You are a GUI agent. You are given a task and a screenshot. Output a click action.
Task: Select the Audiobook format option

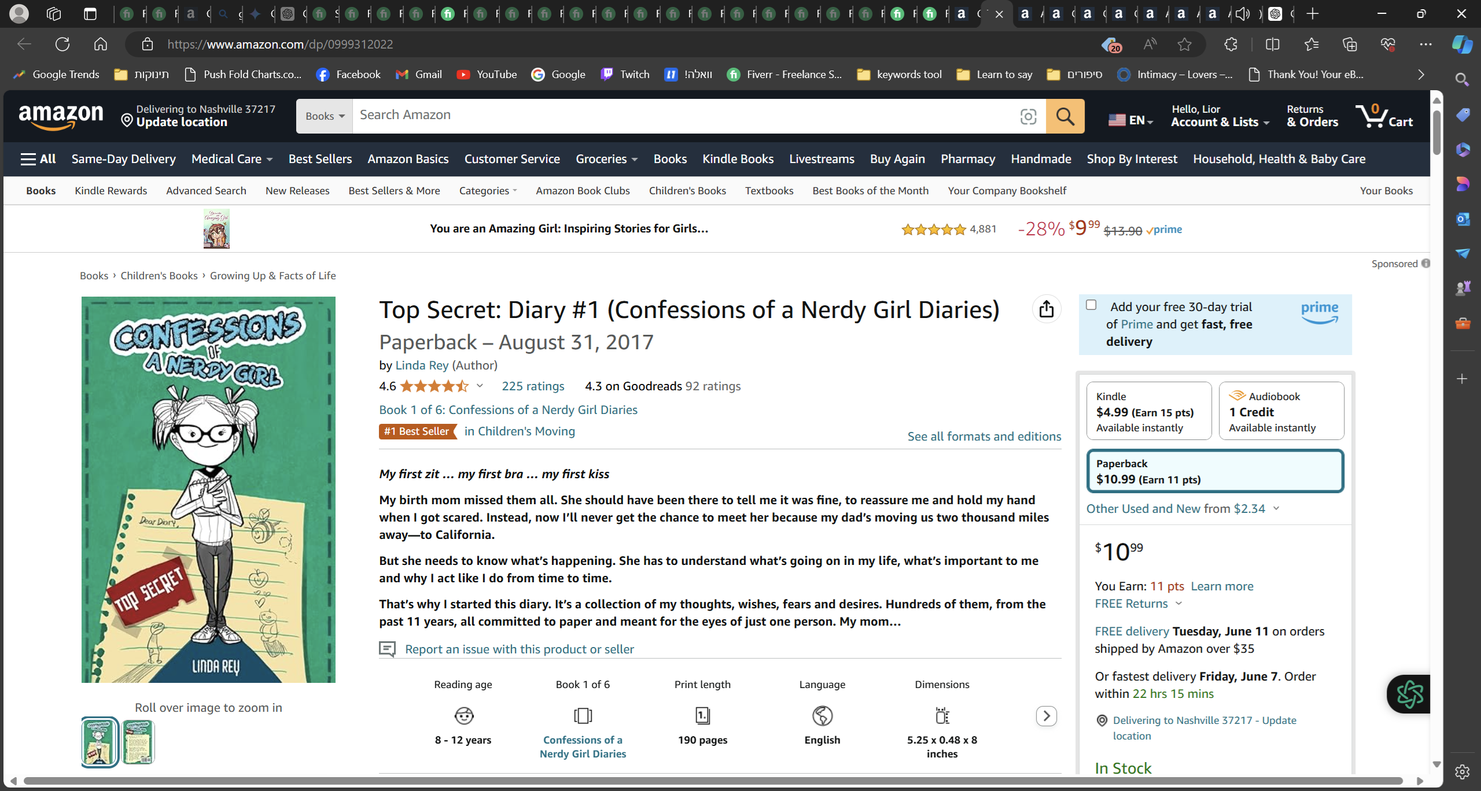1281,411
